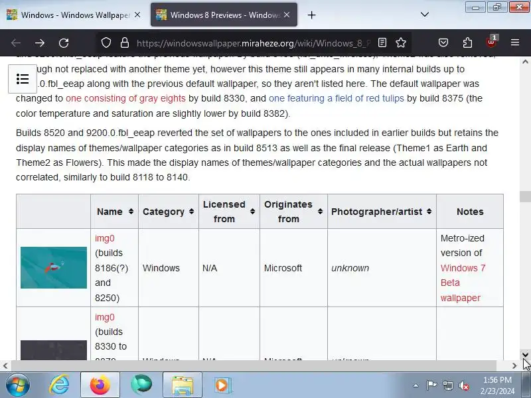Open Windows Media Player from taskbar
531x398 pixels.
click(x=222, y=385)
